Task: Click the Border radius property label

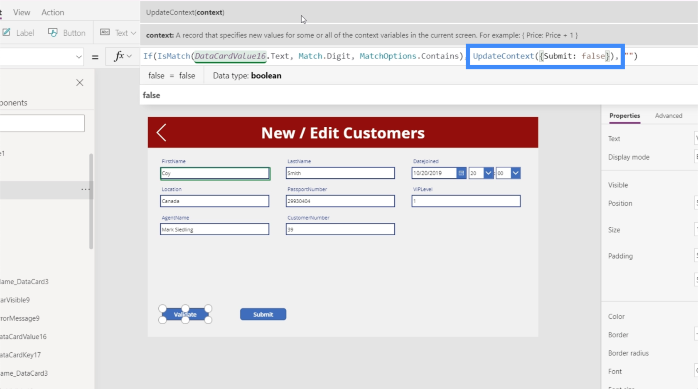Action: (628, 353)
